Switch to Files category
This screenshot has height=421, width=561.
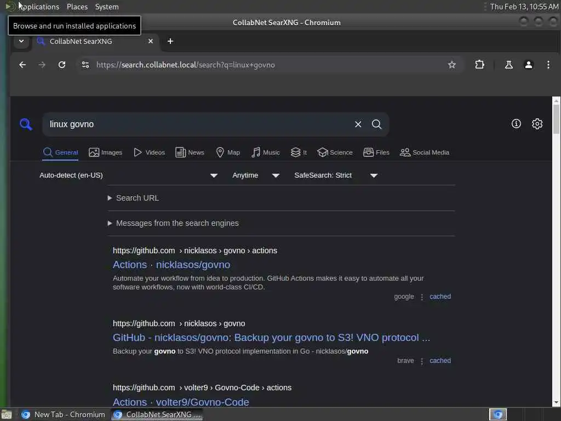(376, 152)
